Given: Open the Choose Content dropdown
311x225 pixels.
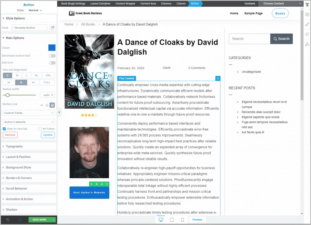Looking at the screenshot, I should [x=281, y=4].
